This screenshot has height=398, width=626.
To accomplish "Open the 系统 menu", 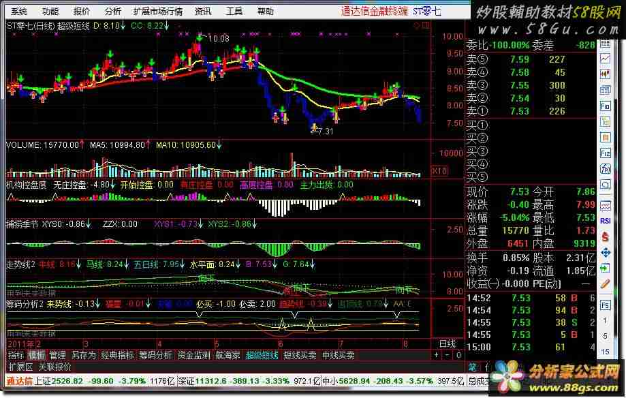I will 19,11.
